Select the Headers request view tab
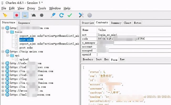171x105 pixels. tap(88, 59)
